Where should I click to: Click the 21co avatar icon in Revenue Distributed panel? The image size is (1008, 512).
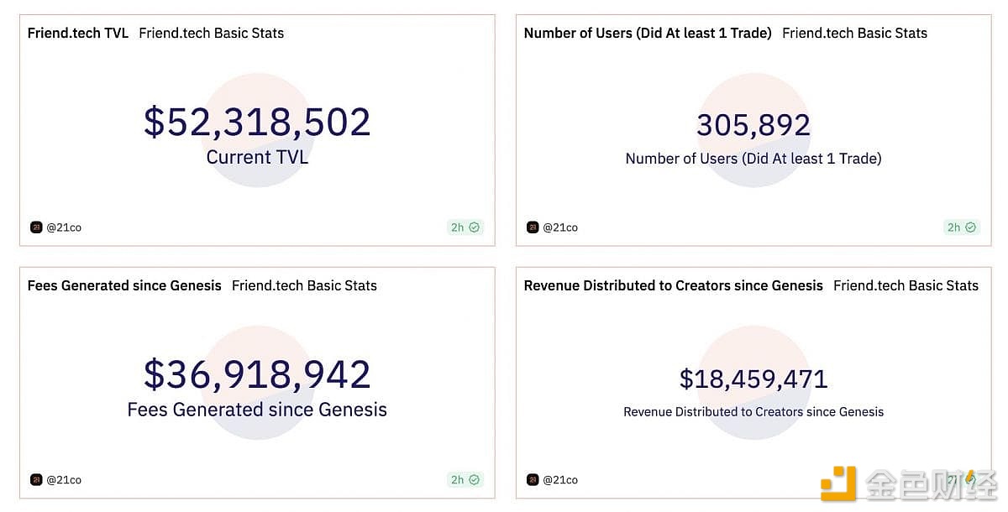[533, 480]
